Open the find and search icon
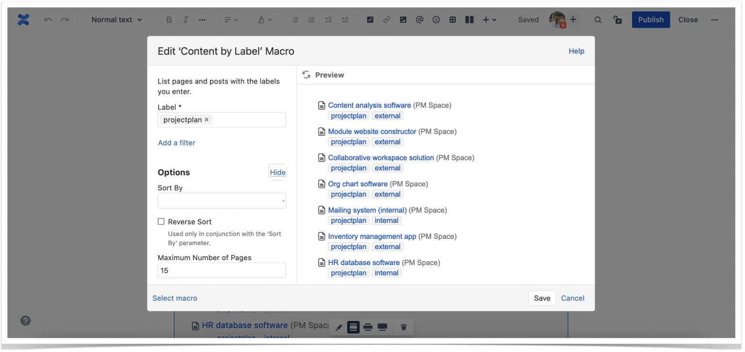The width and height of the screenshot is (745, 352). 598,20
